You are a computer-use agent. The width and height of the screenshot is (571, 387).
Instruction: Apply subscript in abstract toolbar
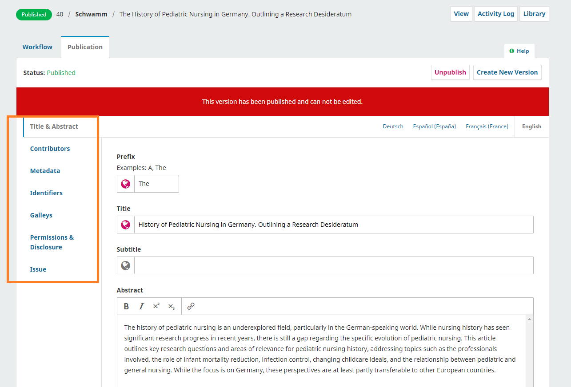[x=172, y=306]
